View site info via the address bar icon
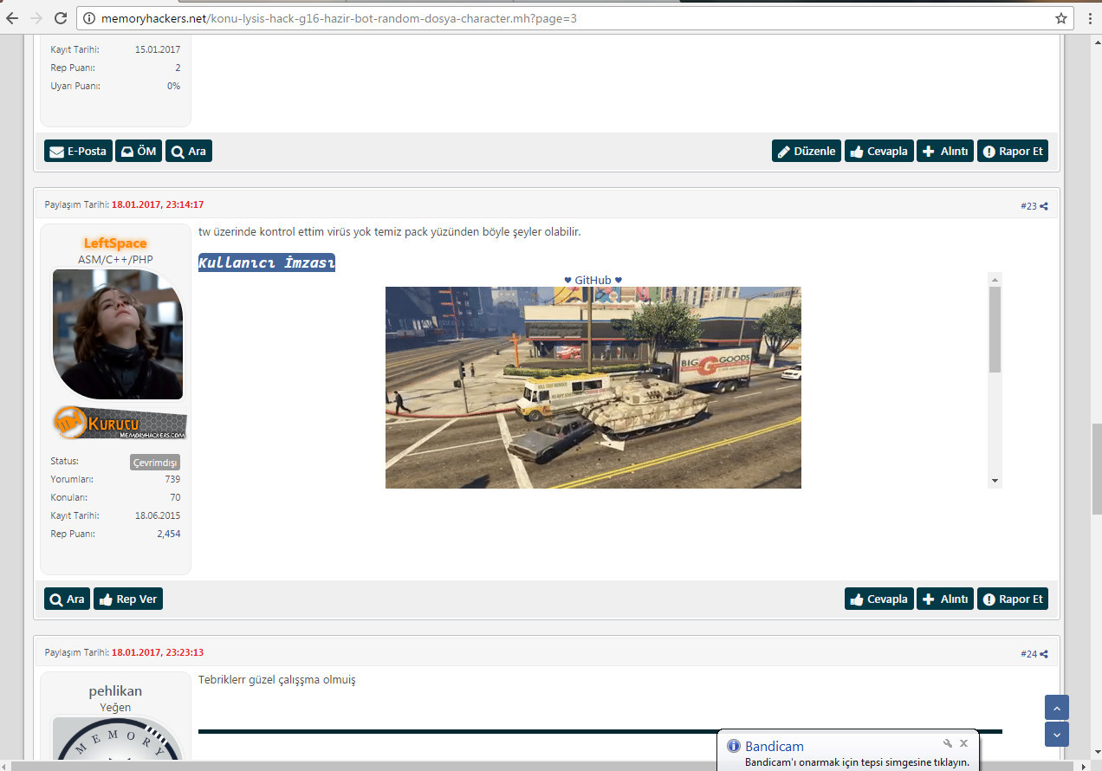The image size is (1102, 771). point(89,18)
